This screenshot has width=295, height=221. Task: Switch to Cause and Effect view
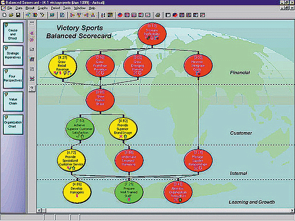tap(13, 32)
